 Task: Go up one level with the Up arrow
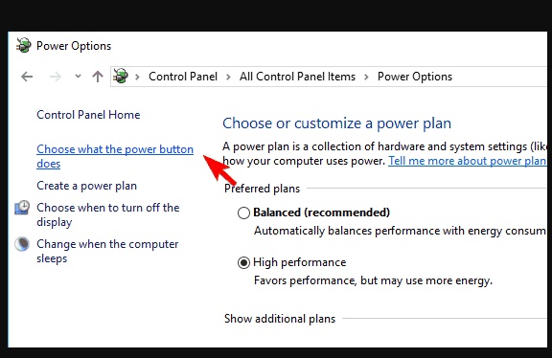click(x=98, y=77)
